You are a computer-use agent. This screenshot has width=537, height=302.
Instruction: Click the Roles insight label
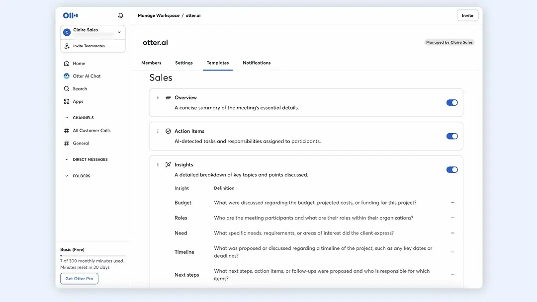click(x=181, y=218)
